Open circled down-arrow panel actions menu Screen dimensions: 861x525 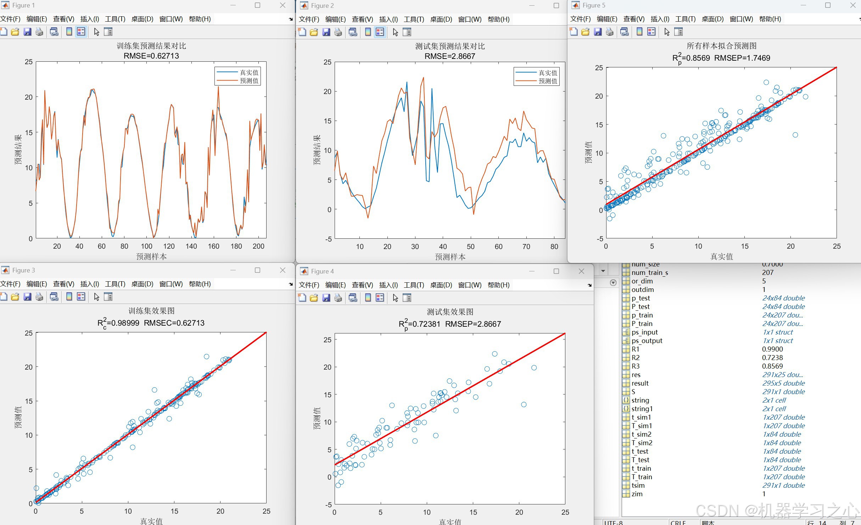613,283
